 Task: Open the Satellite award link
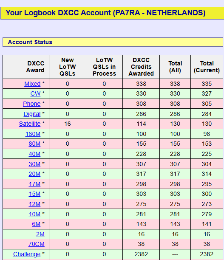(30, 124)
